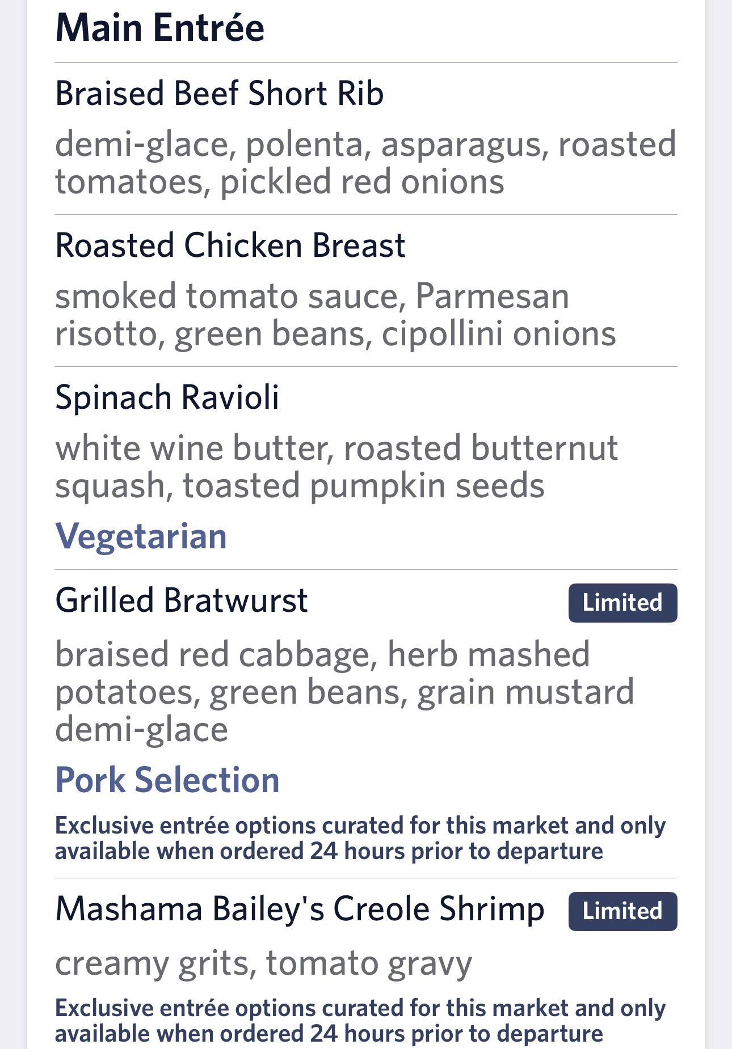Viewport: 732px width, 1049px height.
Task: Click the Limited badge beside Creole Shrimp
Action: (622, 911)
